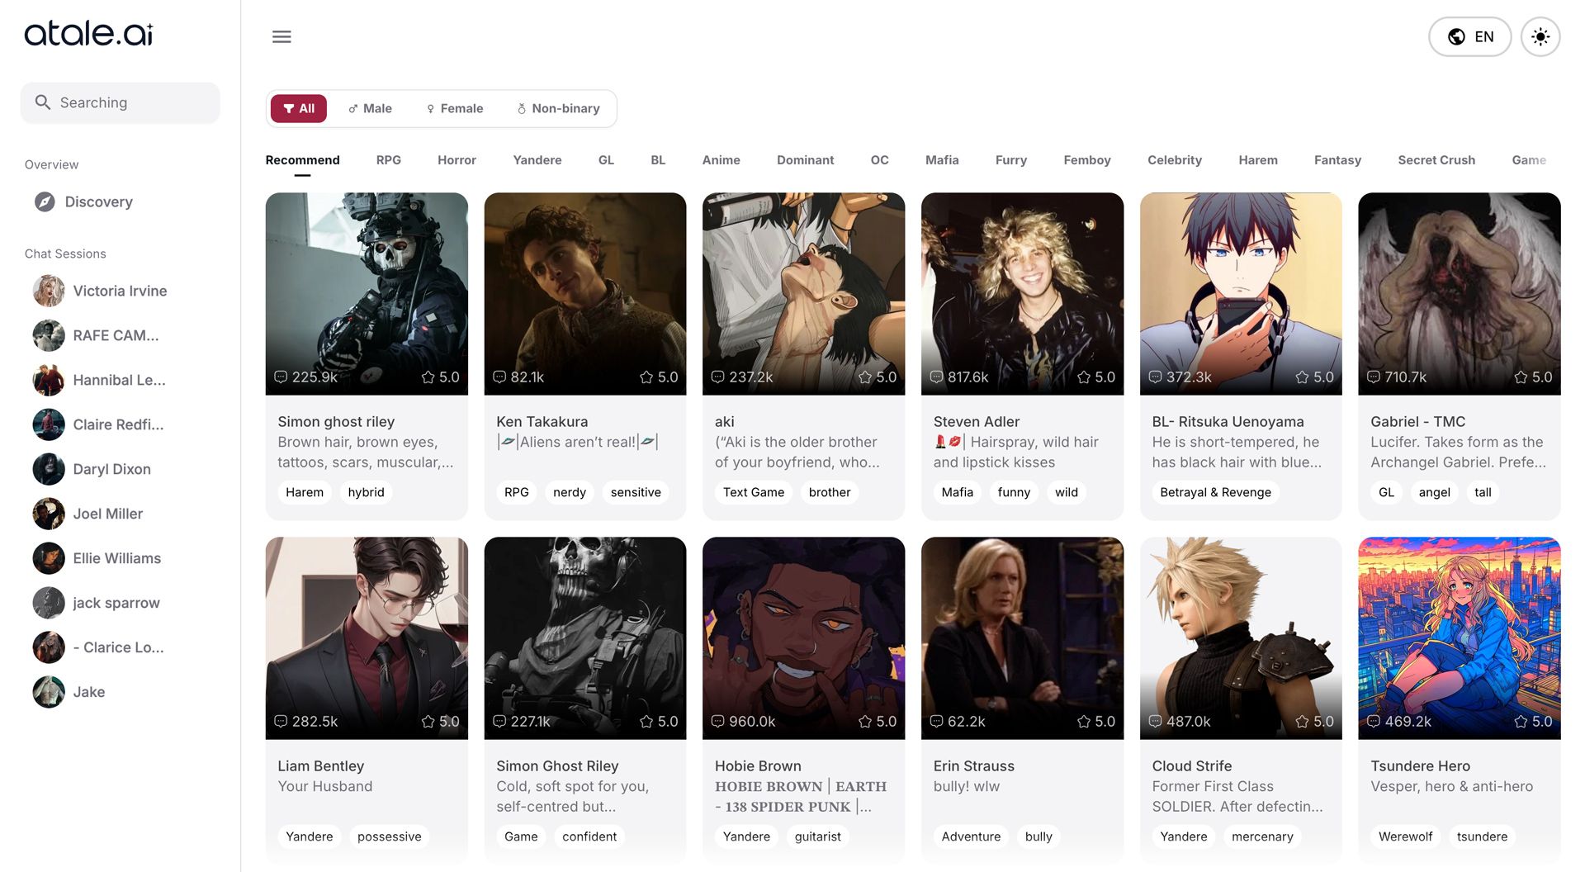Select the Femboy category
The image size is (1585, 872).
(1086, 160)
